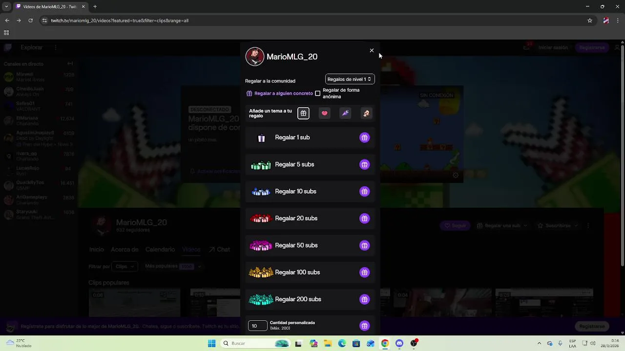The image size is (625, 351).
Task: Reload the Twitch page
Action: click(30, 20)
